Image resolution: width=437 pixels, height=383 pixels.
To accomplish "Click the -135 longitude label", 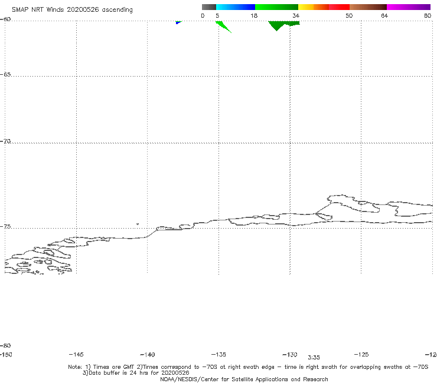I will (x=218, y=355).
